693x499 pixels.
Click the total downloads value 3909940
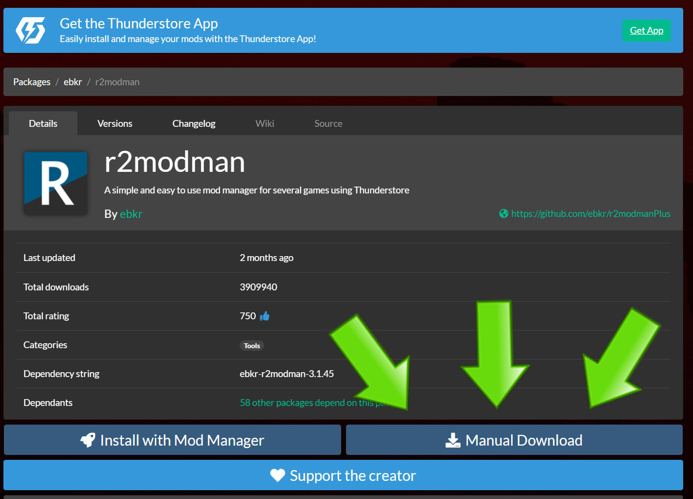point(258,287)
